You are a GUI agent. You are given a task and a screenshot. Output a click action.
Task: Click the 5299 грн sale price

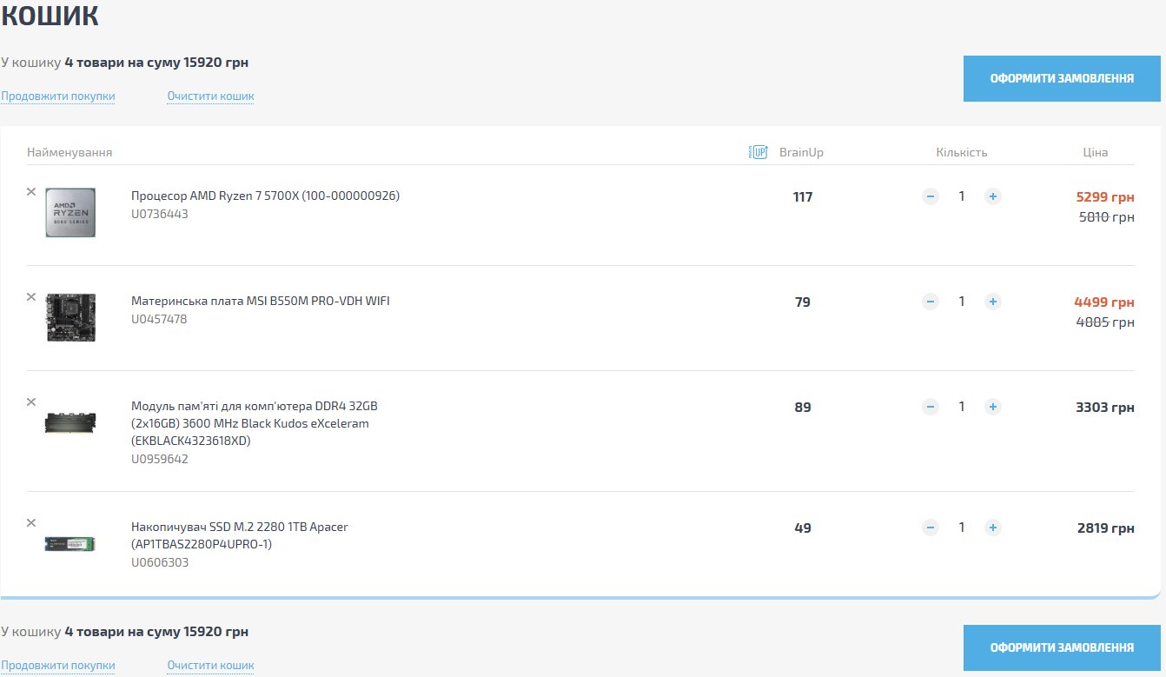pyautogui.click(x=1105, y=197)
